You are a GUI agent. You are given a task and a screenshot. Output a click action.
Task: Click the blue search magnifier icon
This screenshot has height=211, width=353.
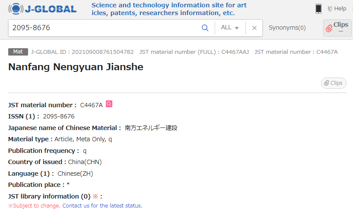click(205, 28)
